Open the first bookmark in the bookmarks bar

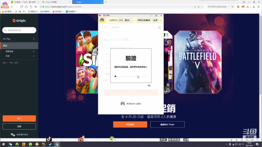point(7,12)
